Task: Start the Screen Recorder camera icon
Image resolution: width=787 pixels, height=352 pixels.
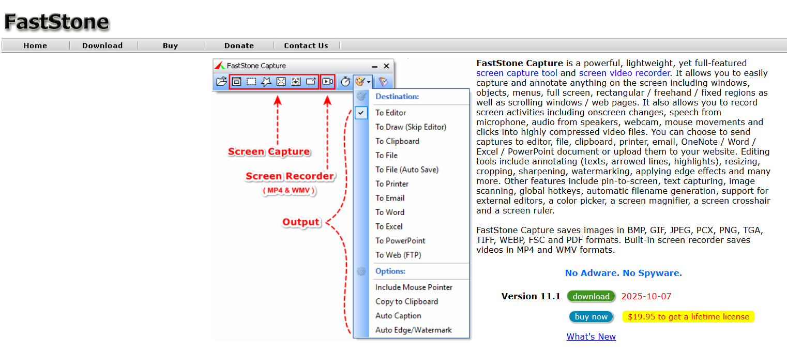Action: 327,82
